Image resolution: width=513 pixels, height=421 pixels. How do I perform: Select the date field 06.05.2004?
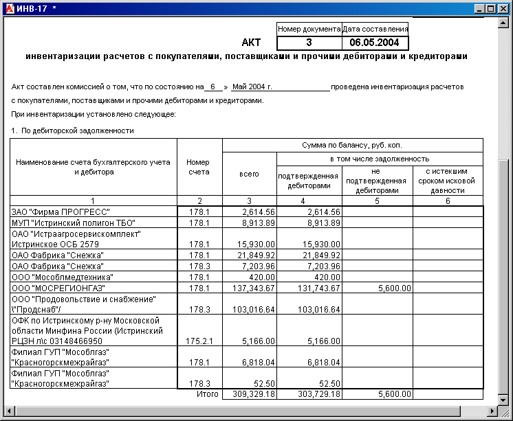click(x=375, y=43)
